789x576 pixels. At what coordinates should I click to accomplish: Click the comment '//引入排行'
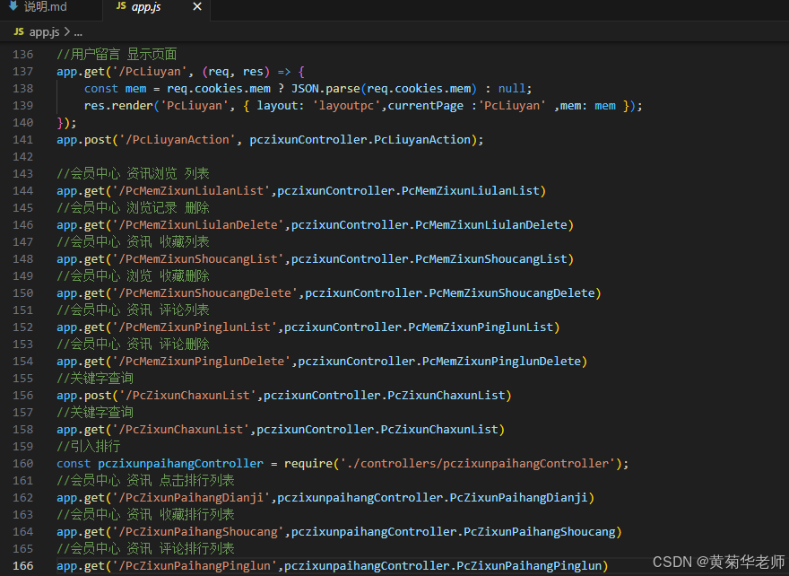(x=89, y=447)
